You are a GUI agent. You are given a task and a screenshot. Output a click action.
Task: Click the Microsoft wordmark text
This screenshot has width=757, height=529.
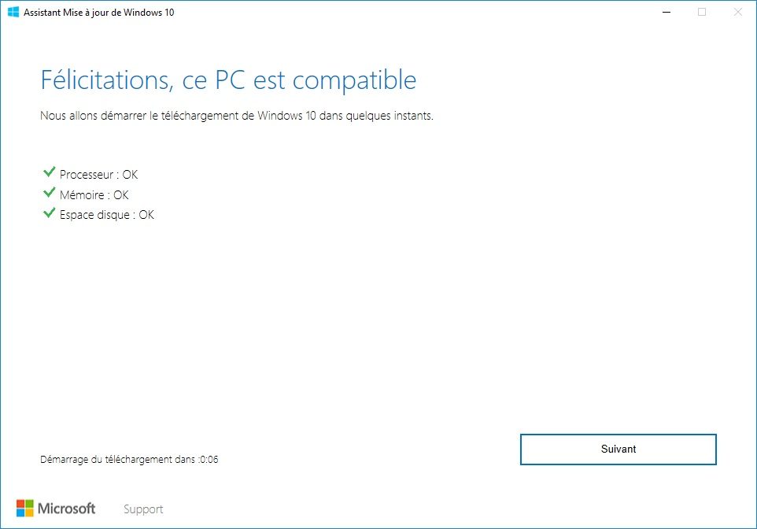67,509
